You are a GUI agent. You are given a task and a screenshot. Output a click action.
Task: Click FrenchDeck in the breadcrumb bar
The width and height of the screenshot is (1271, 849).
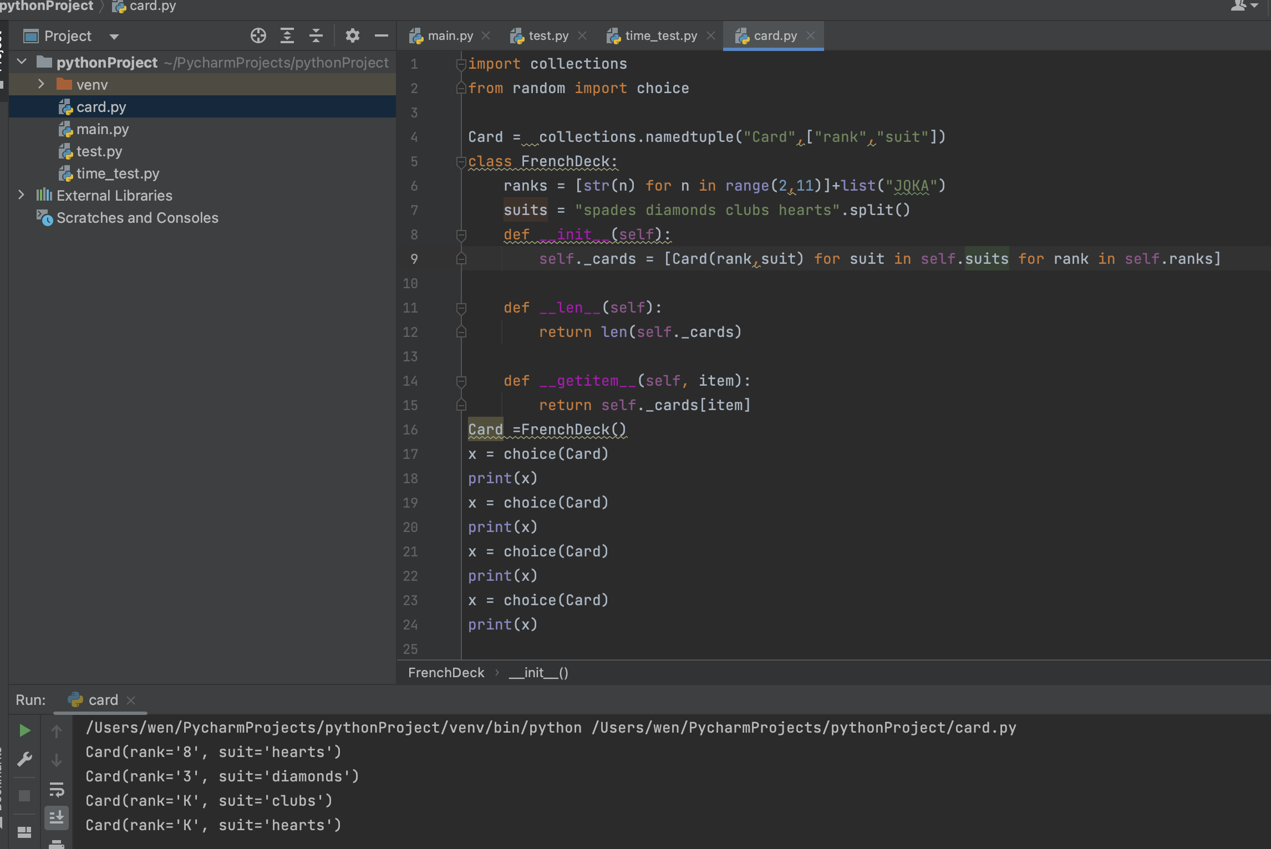446,673
